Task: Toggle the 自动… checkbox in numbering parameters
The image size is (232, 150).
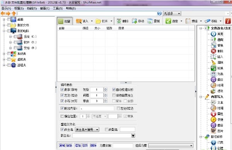Action: pos(114,89)
